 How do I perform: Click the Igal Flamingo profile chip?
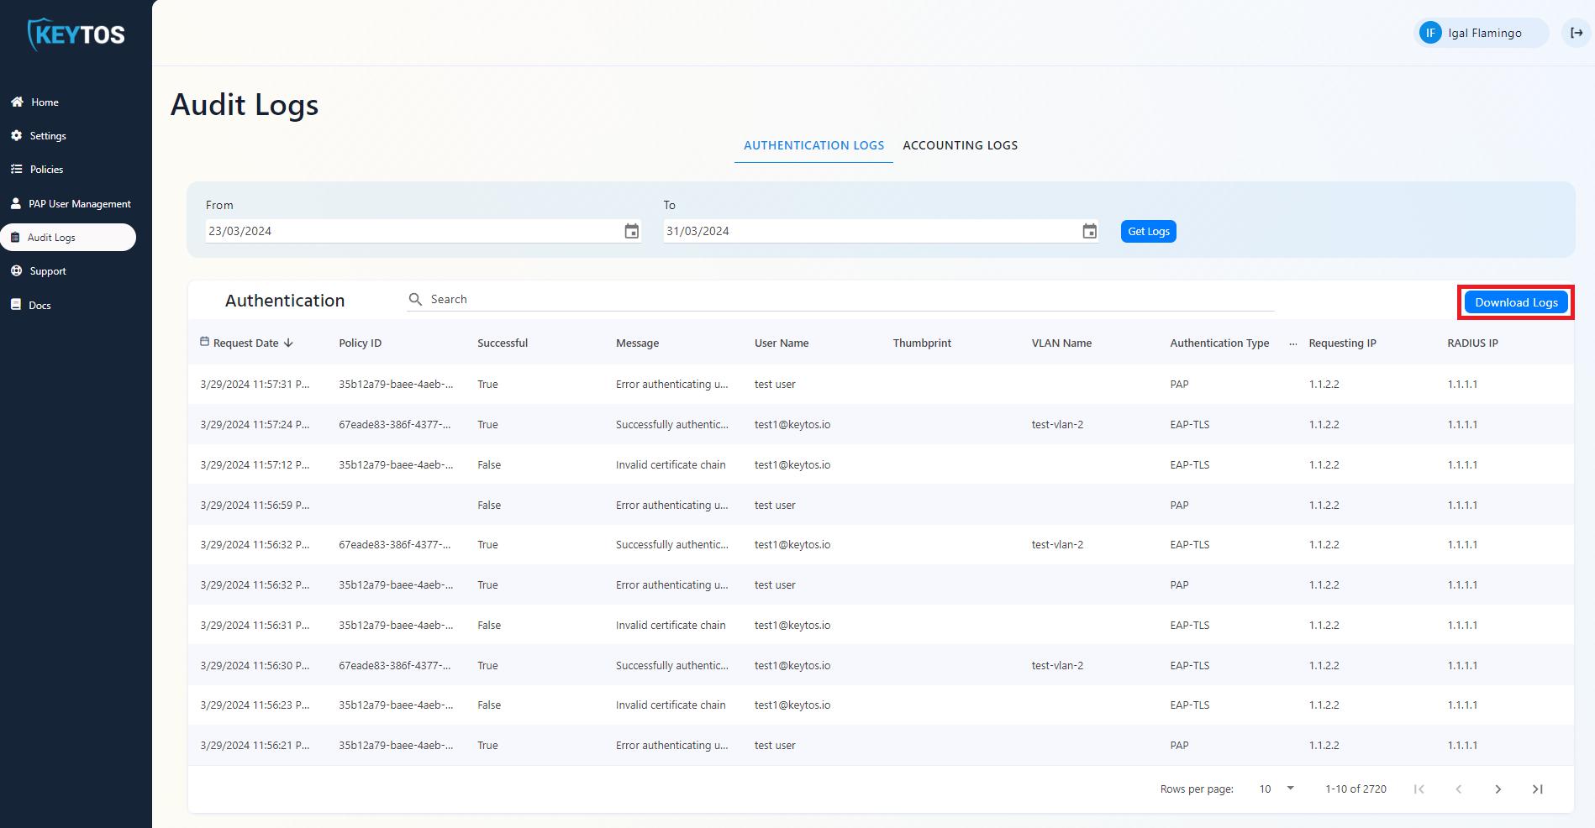1481,33
